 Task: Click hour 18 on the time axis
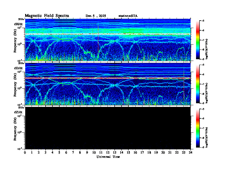click(x=149, y=153)
